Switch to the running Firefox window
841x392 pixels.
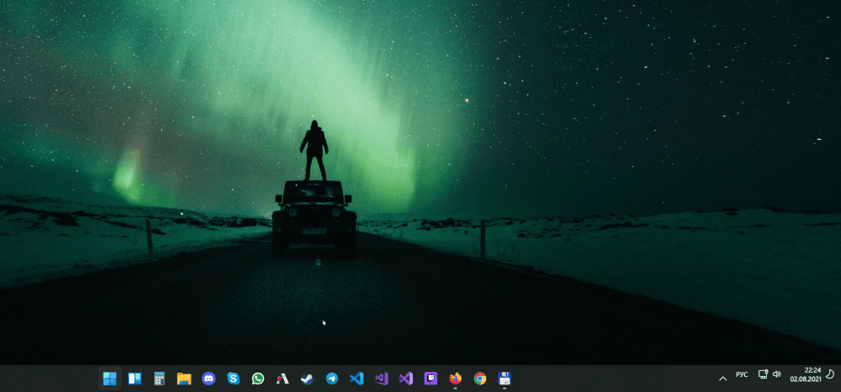click(x=455, y=379)
